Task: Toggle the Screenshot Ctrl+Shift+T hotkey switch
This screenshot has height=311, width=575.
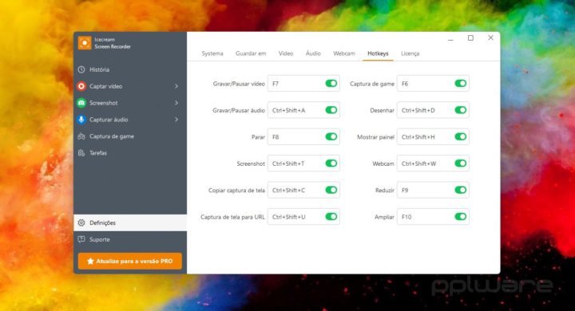Action: 331,163
